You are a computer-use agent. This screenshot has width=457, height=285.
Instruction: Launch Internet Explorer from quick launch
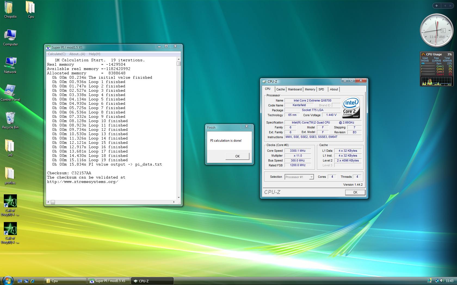(33, 281)
